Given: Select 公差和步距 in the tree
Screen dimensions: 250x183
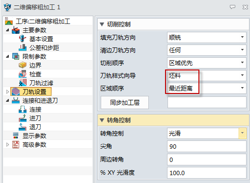Looking at the screenshot, I should click(44, 48).
